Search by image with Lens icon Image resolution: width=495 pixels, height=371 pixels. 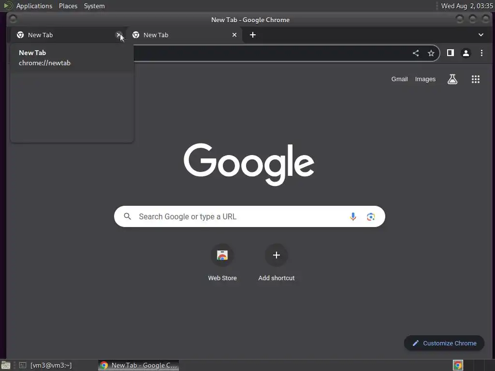pos(371,216)
